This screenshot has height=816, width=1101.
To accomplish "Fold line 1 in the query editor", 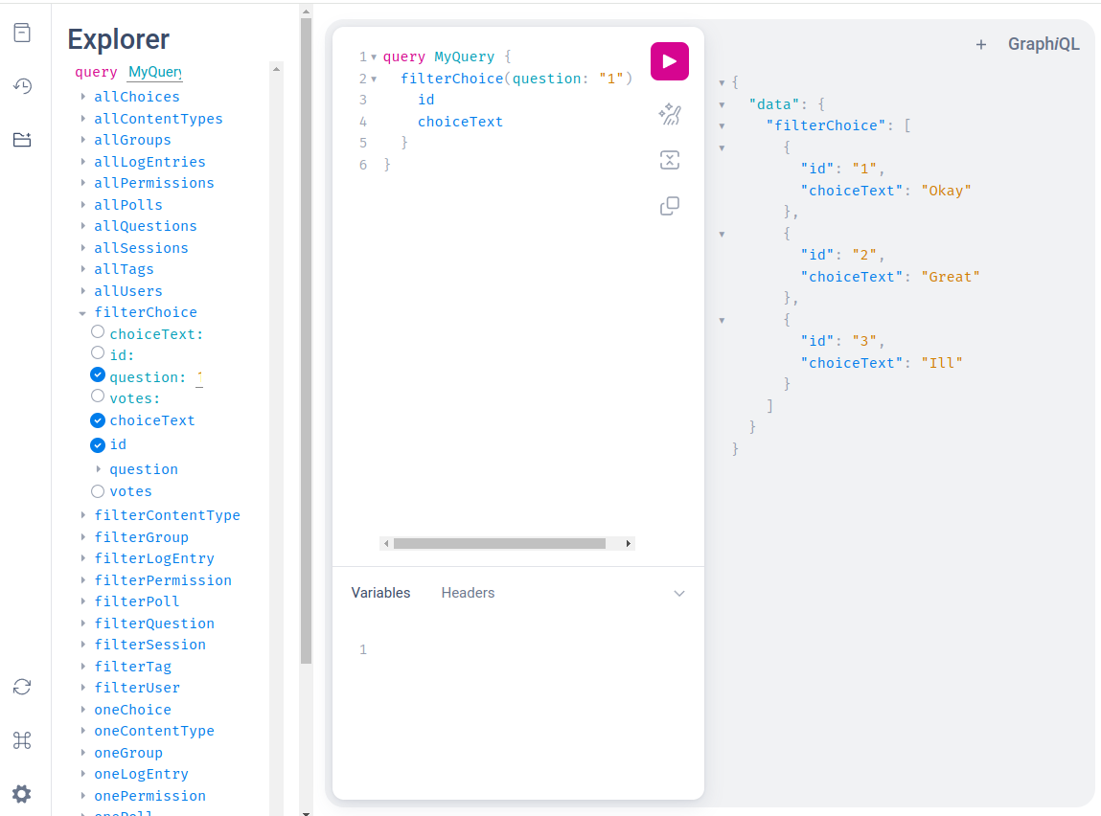I will (x=374, y=57).
